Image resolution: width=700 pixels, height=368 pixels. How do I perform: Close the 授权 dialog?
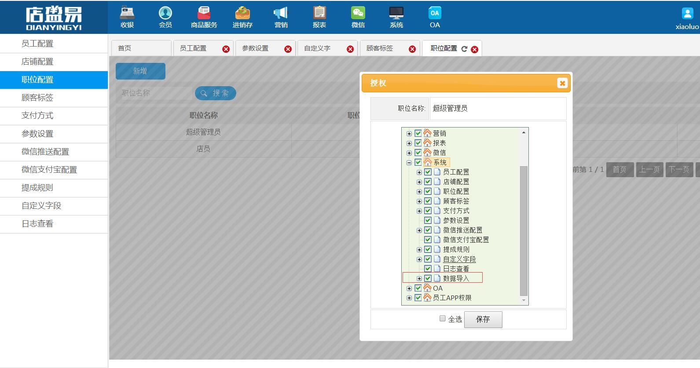click(x=562, y=83)
